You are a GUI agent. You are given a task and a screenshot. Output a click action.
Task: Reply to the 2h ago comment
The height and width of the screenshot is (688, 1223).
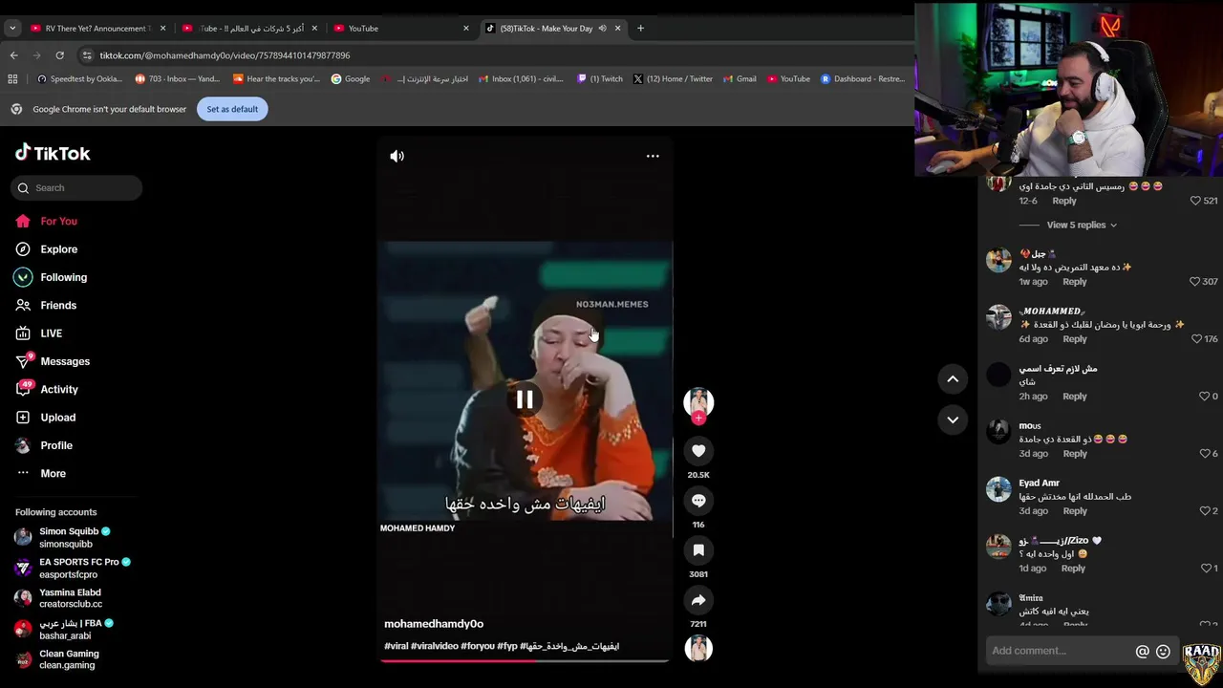click(1075, 397)
